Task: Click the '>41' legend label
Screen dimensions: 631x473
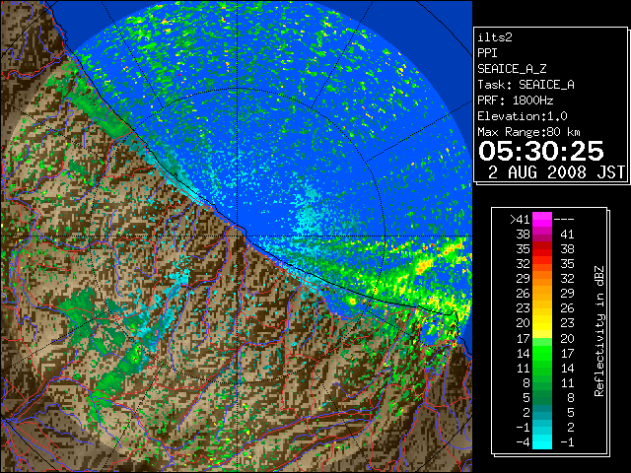Action: tap(520, 219)
